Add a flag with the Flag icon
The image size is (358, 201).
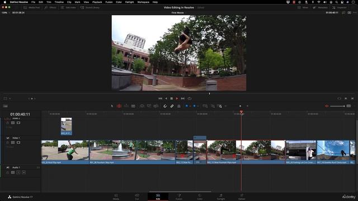(186, 106)
